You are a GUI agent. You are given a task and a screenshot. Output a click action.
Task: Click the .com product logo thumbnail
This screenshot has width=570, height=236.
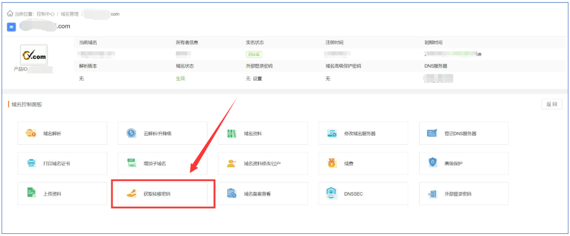[x=34, y=55]
